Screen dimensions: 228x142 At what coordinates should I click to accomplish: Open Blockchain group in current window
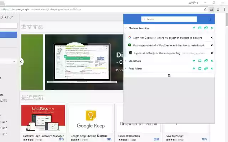pyautogui.click(x=200, y=61)
